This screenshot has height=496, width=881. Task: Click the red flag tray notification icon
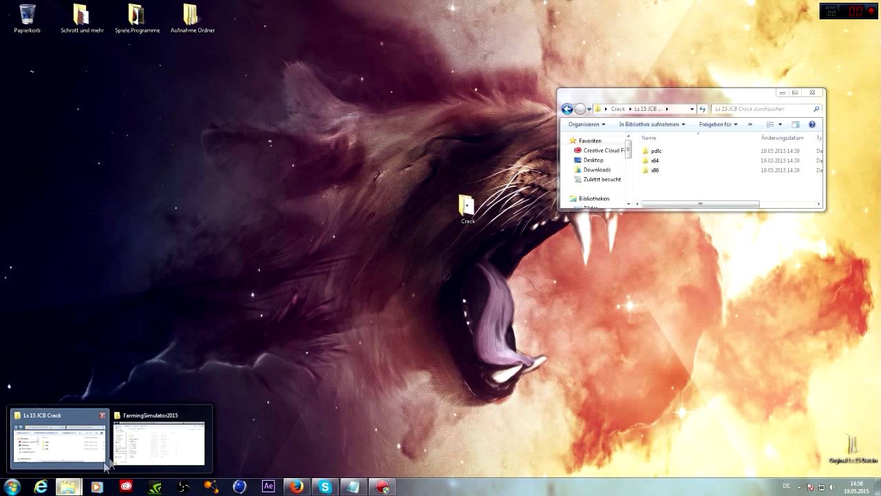click(811, 487)
